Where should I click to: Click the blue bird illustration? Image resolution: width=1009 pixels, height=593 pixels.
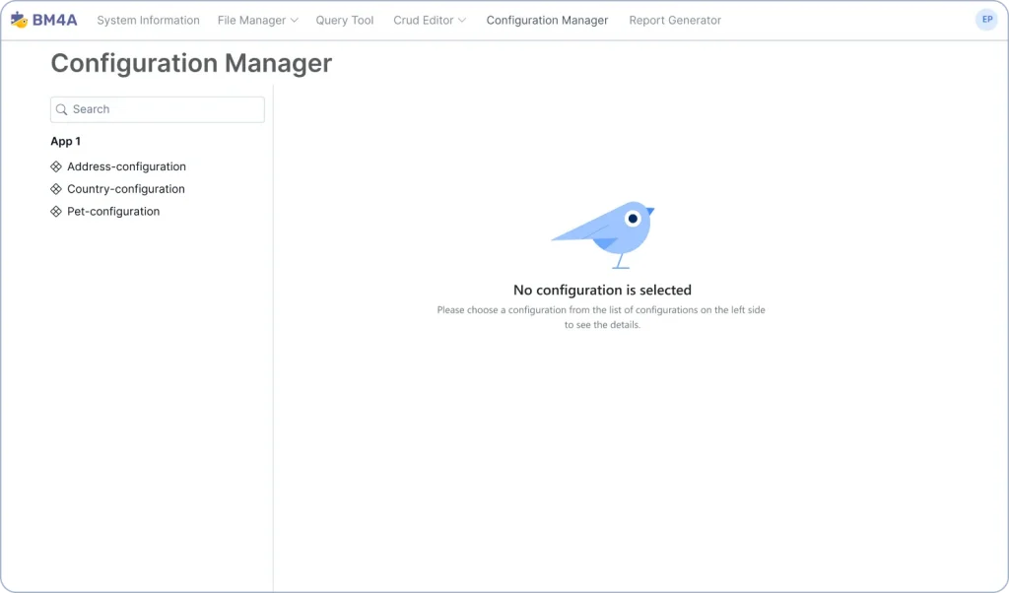tap(603, 234)
